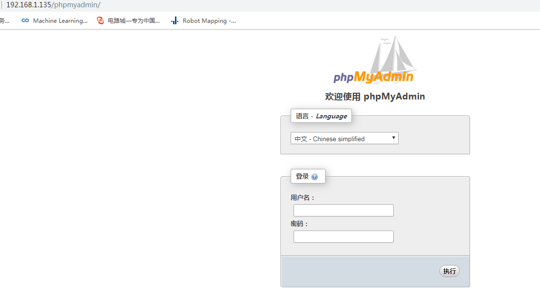Click the 欢迎使用 phpMyAdmin heading
The width and height of the screenshot is (540, 298).
(375, 96)
